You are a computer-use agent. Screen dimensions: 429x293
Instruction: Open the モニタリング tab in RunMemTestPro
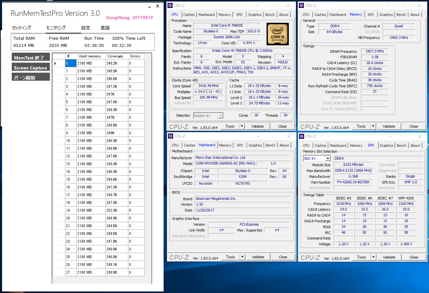(56, 28)
